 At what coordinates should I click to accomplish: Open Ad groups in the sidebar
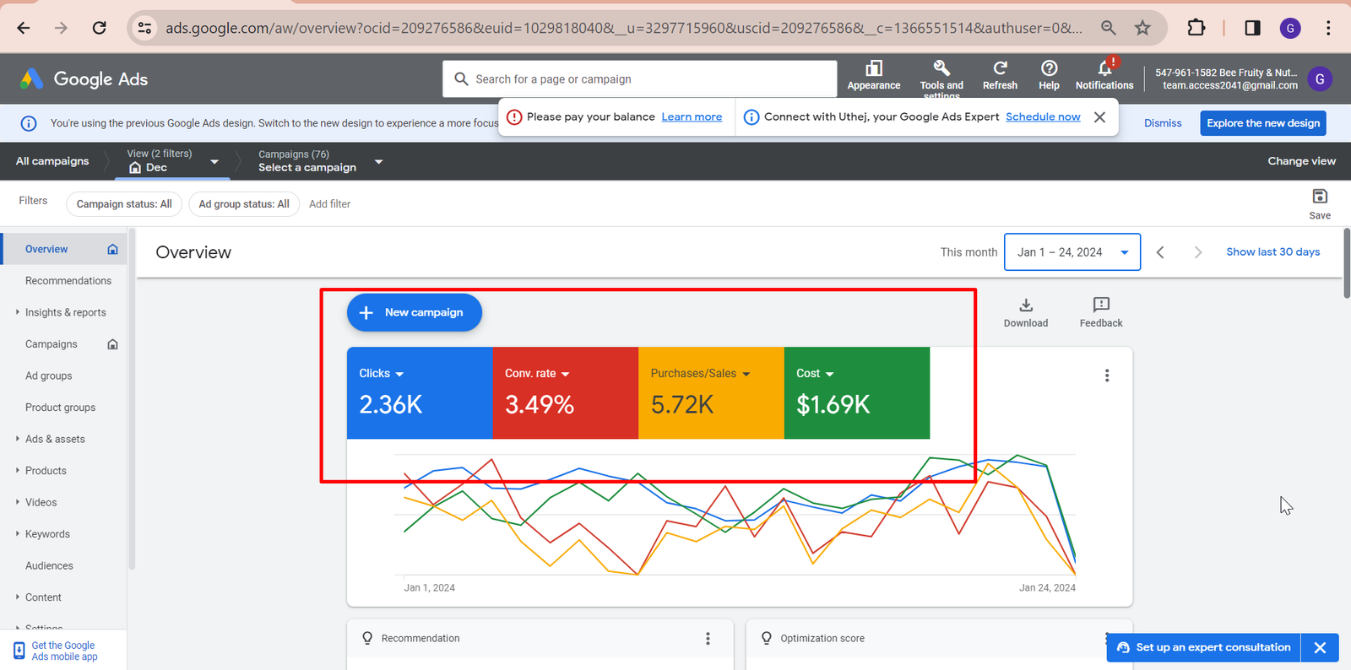tap(49, 376)
